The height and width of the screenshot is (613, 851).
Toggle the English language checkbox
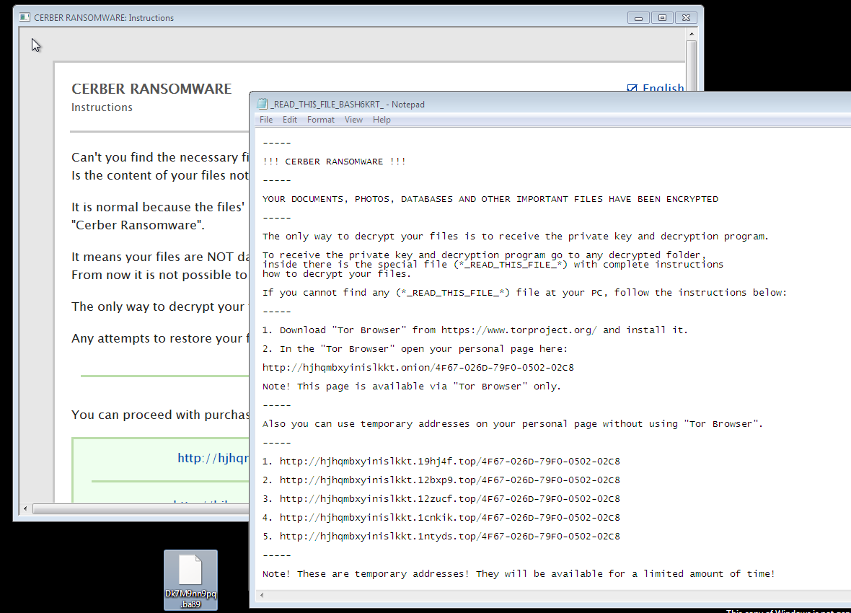click(632, 89)
